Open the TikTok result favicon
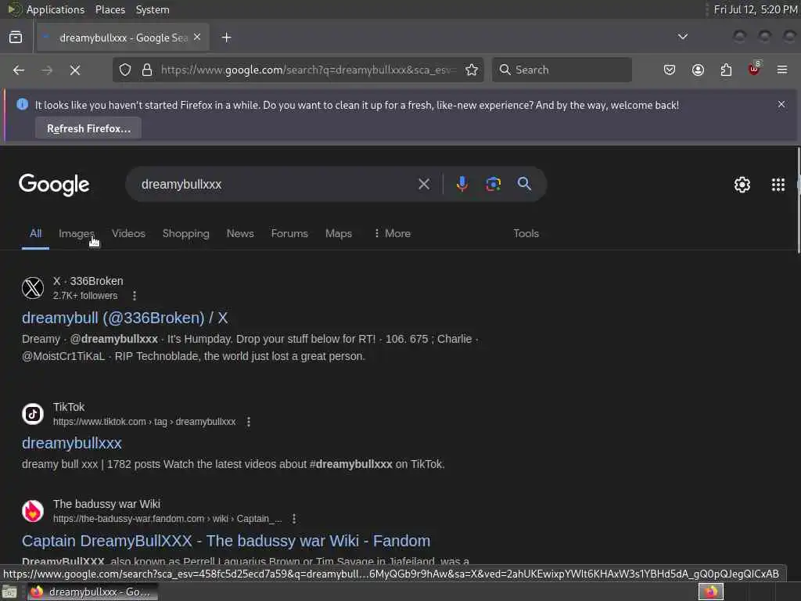 (33, 414)
